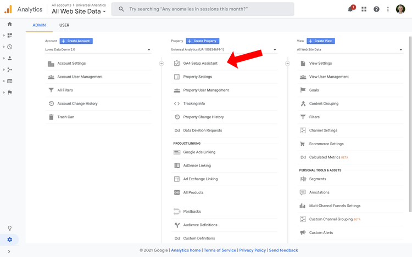The width and height of the screenshot is (412, 257).
Task: Open Acquisition icon in sidebar
Action: pyautogui.click(x=10, y=70)
